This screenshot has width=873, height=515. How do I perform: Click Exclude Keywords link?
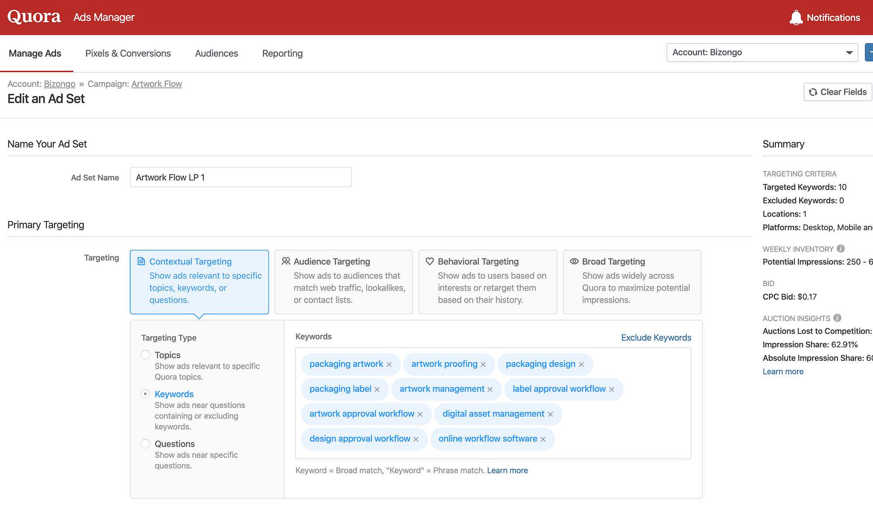point(656,337)
